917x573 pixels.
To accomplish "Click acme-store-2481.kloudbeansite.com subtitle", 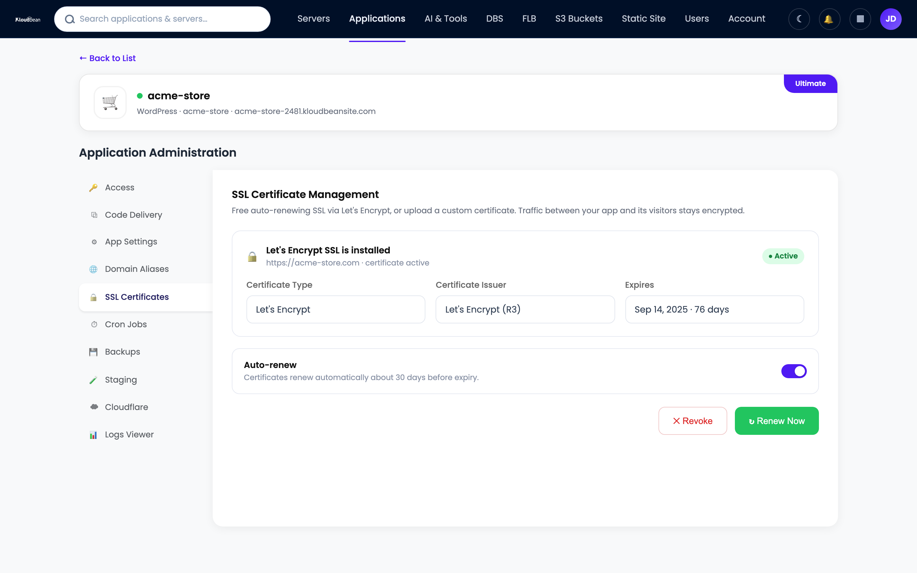I will [305, 111].
